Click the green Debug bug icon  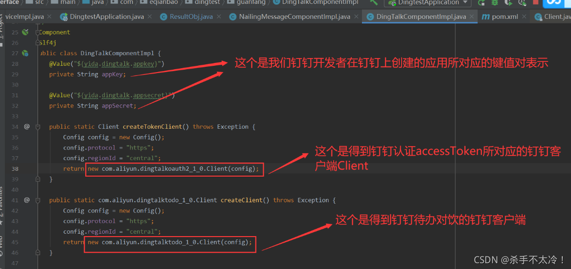(495, 3)
